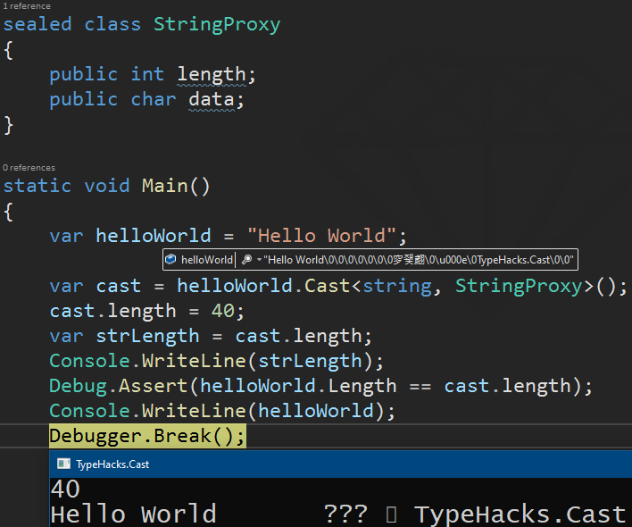Click 'TypeHacks.Cast' text in console output
632x527 pixels.
pos(520,514)
